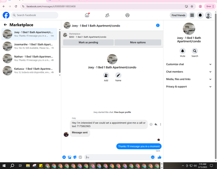Open the Windows notification center
The height and width of the screenshot is (169, 217).
[x=211, y=166]
